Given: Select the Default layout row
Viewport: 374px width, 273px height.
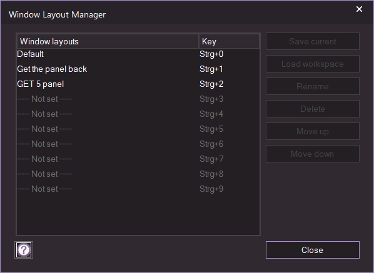Looking at the screenshot, I should click(138, 54).
